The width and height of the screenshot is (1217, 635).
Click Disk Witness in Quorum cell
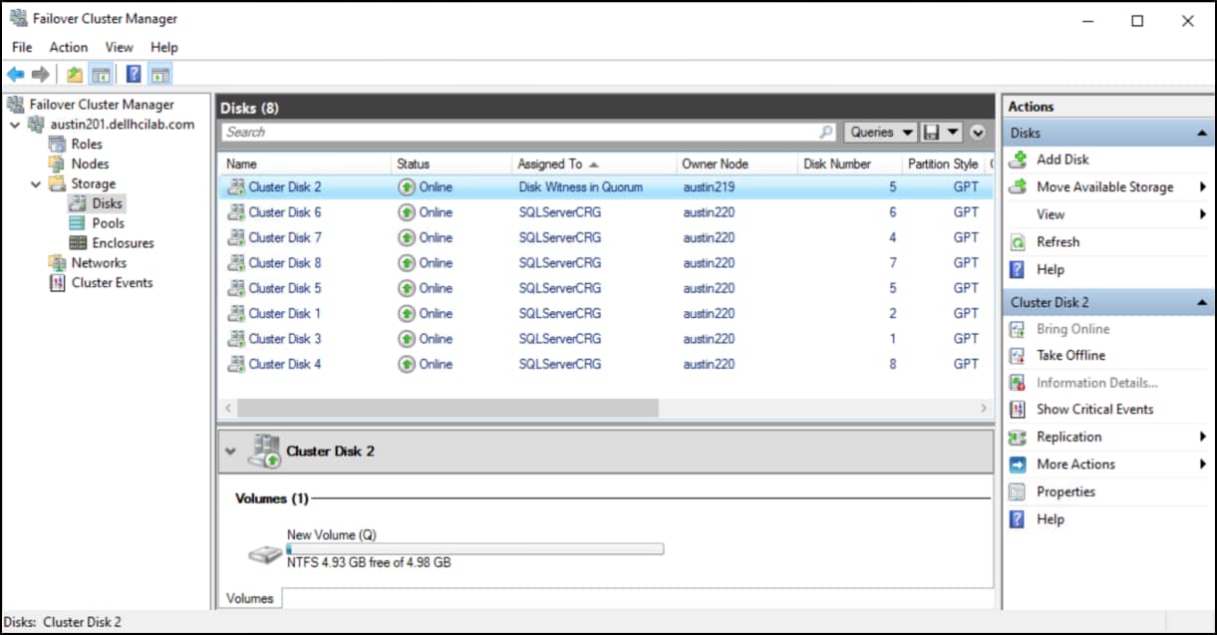(580, 187)
